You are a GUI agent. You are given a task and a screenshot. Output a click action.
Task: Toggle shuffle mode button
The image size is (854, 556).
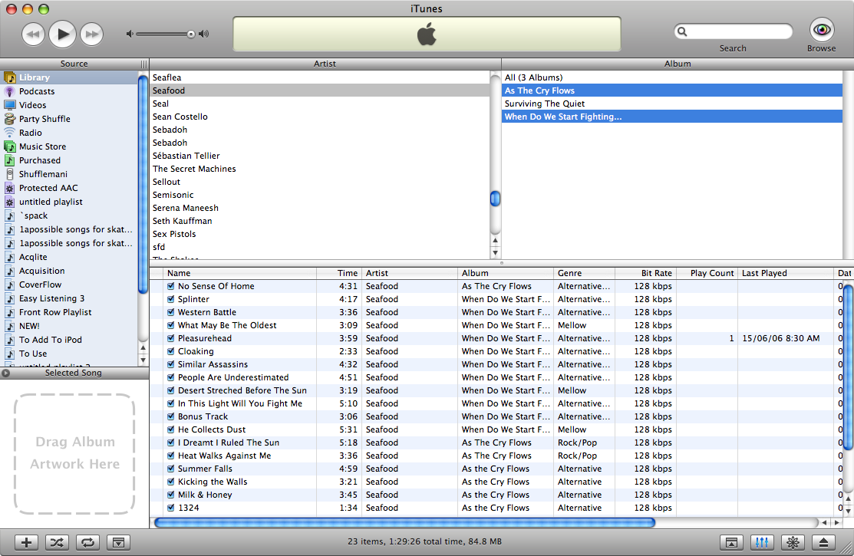coord(57,542)
